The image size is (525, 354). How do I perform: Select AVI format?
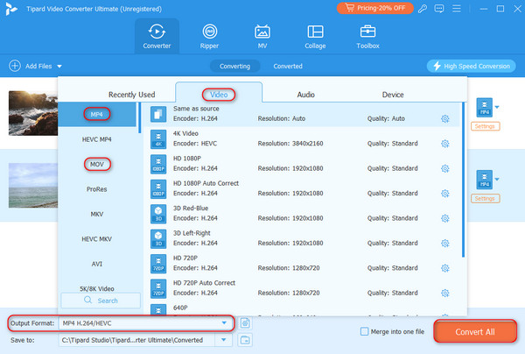[97, 264]
